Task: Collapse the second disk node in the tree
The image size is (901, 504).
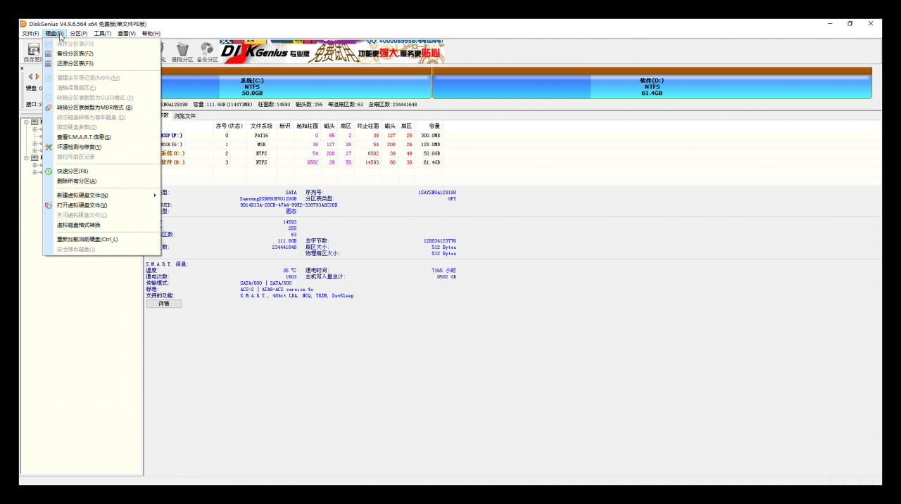Action: (x=26, y=157)
